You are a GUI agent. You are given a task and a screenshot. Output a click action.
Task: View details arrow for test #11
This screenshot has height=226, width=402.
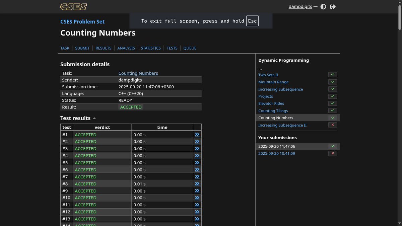tap(197, 205)
